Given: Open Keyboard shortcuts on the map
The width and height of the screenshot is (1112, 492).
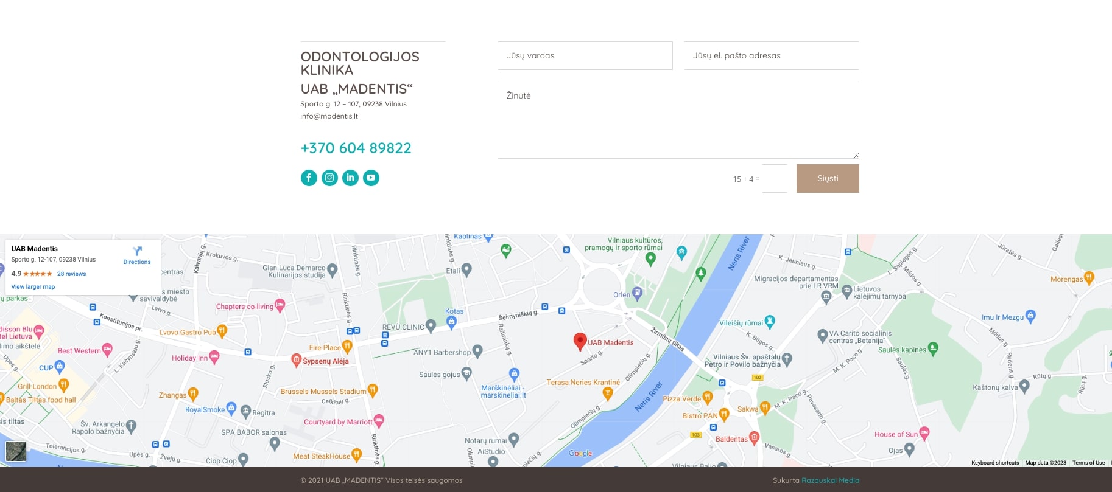Looking at the screenshot, I should coord(995,463).
